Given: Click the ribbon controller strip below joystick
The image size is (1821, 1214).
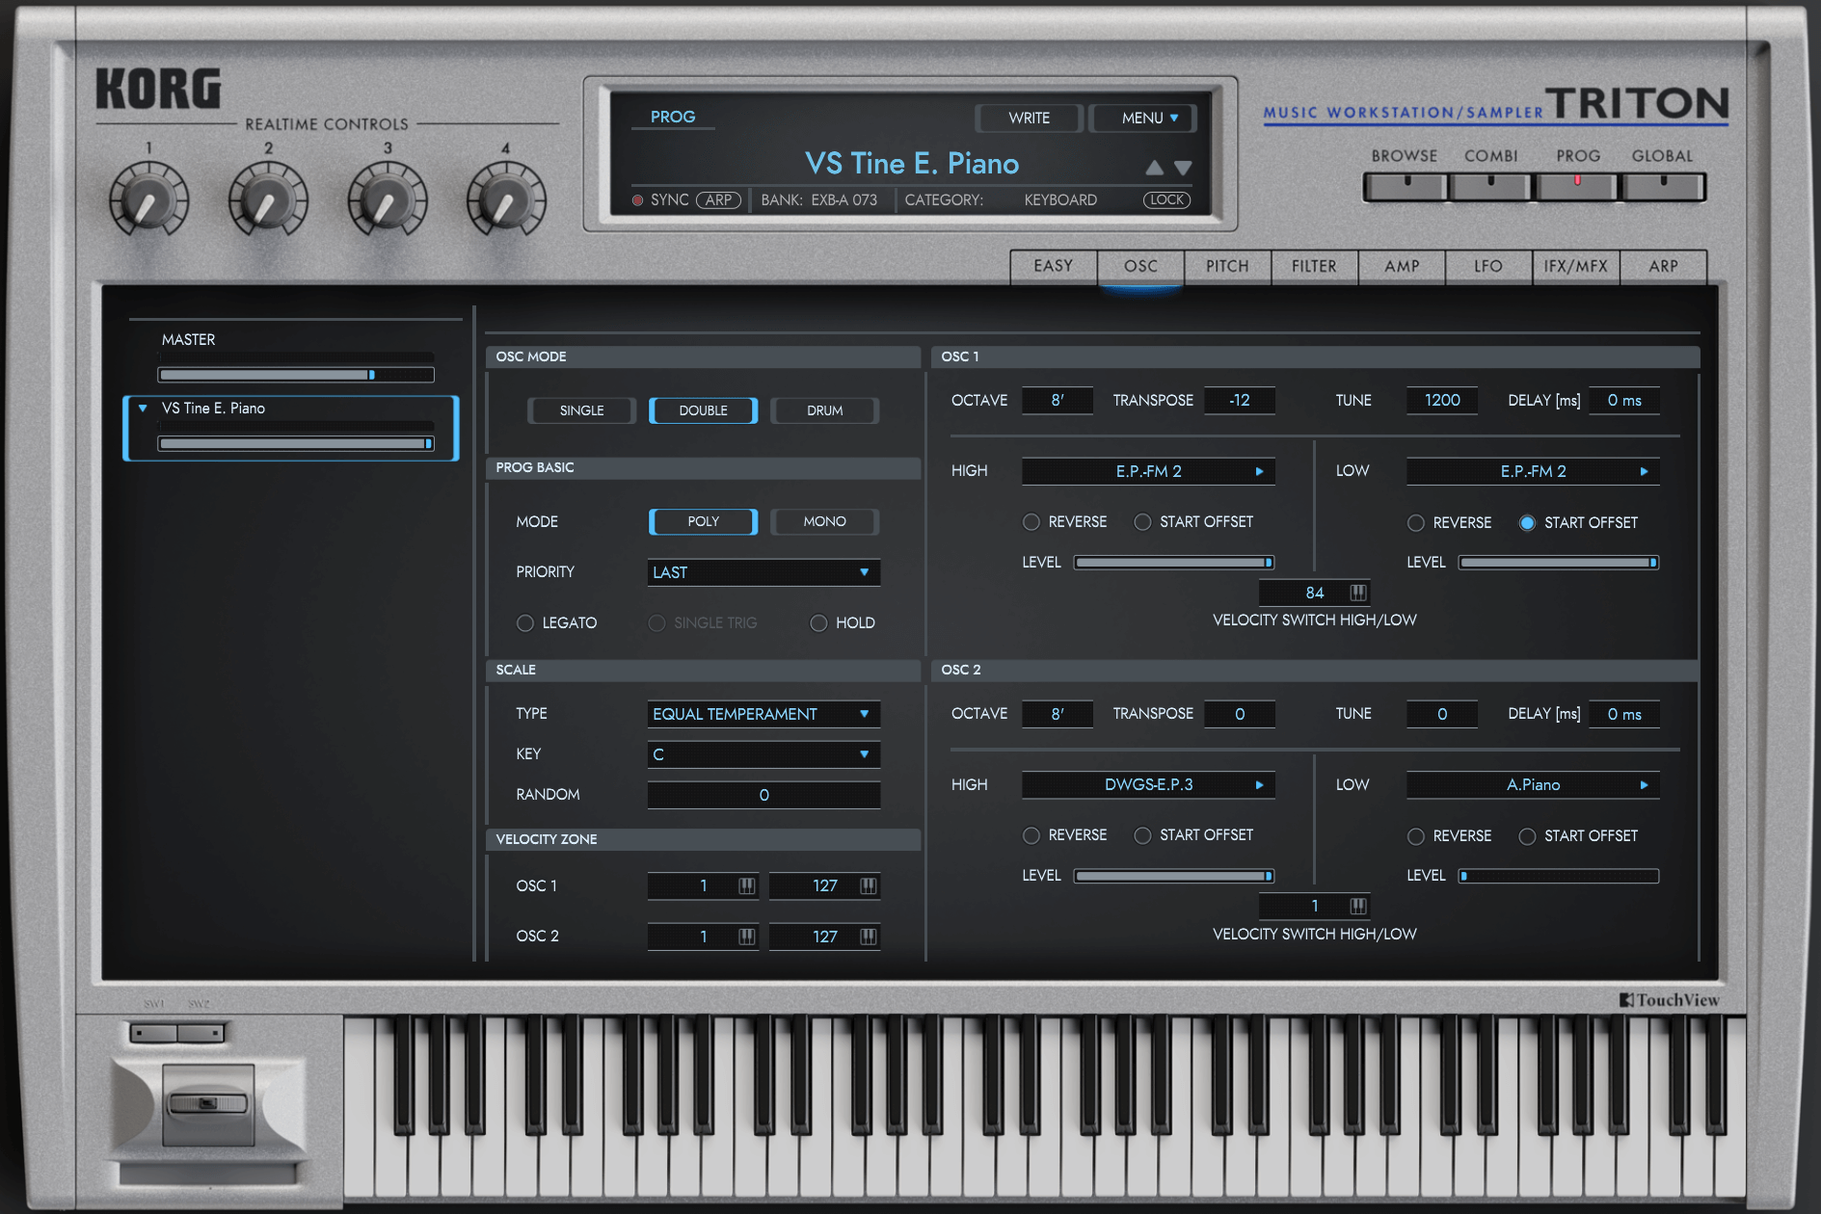Looking at the screenshot, I should pos(208,1174).
